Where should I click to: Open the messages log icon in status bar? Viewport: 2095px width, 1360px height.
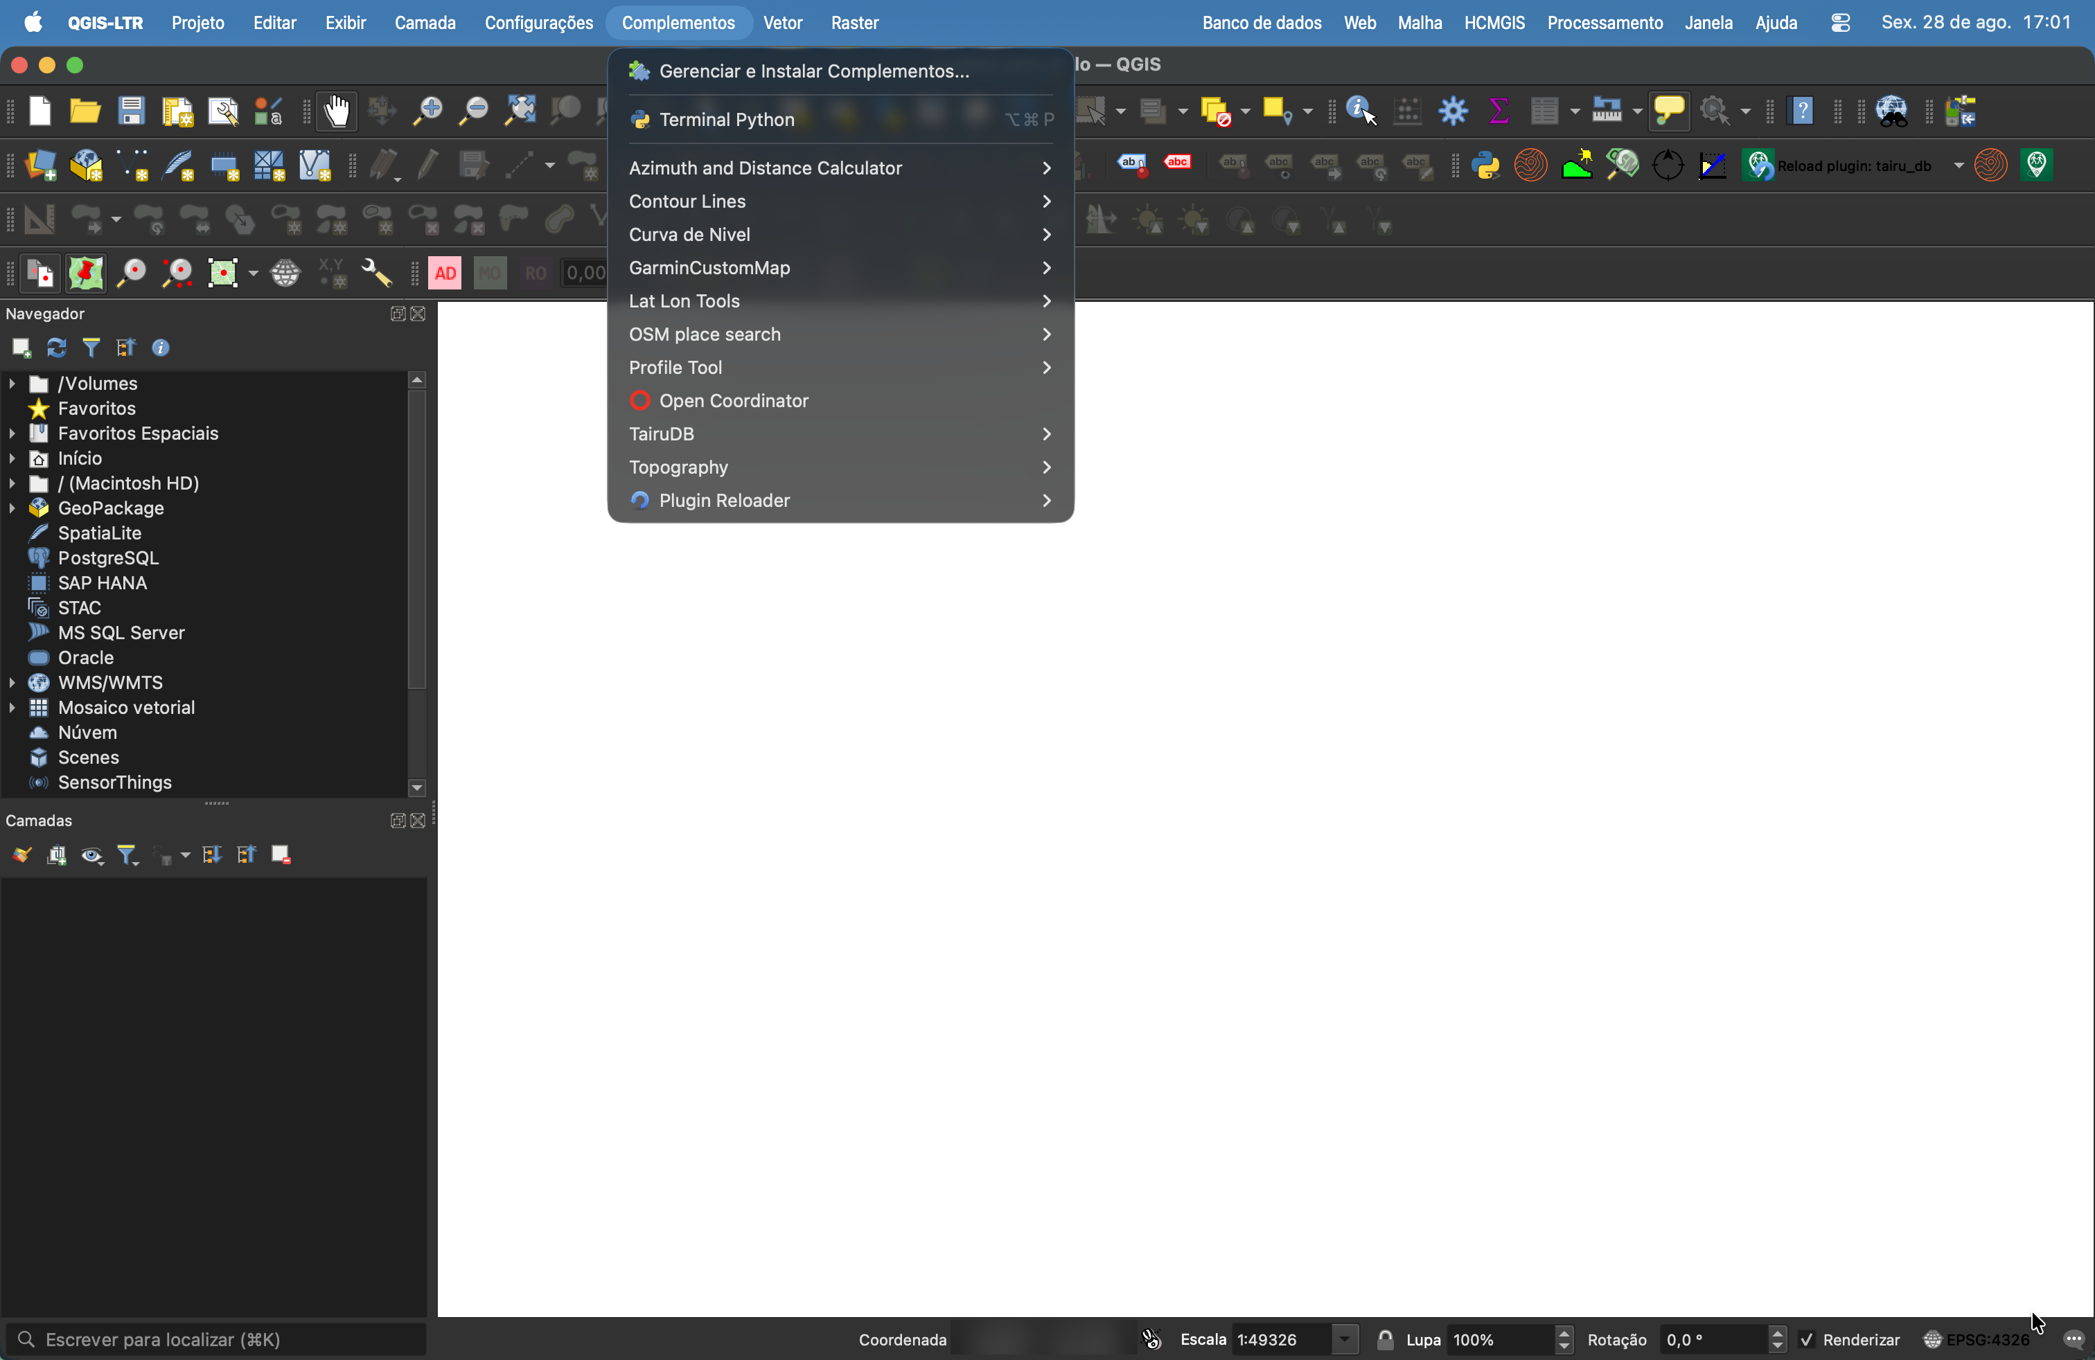click(2074, 1340)
